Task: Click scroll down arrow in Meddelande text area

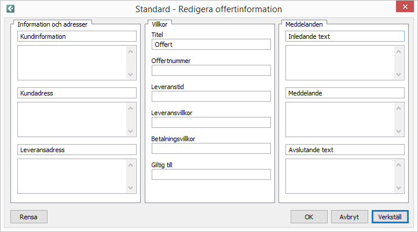Action: click(x=398, y=131)
